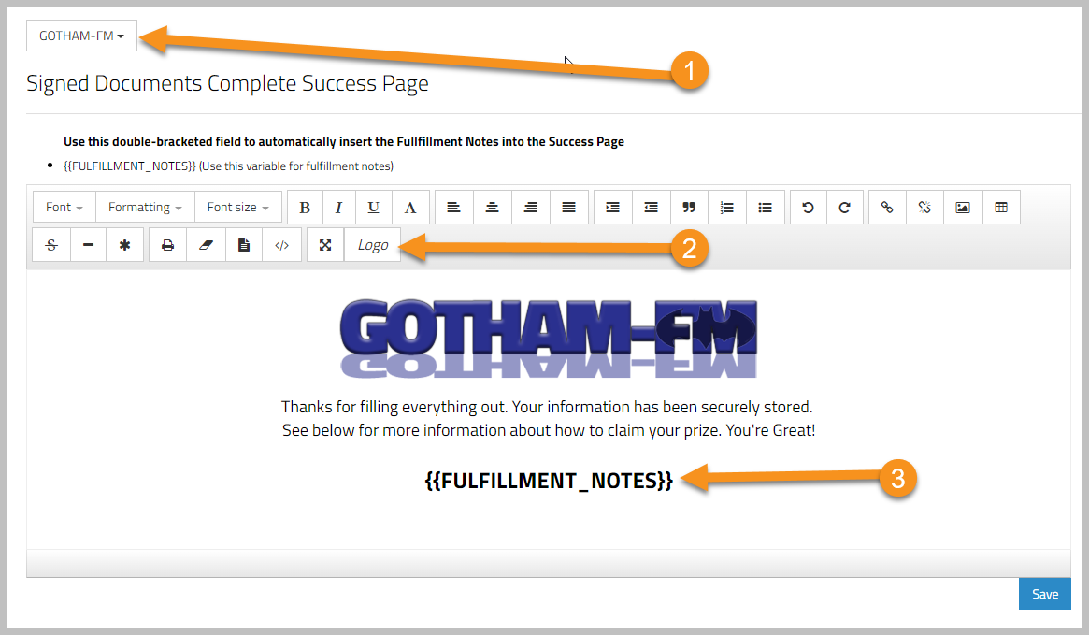1089x635 pixels.
Task: Create a bulleted list
Action: (x=766, y=207)
